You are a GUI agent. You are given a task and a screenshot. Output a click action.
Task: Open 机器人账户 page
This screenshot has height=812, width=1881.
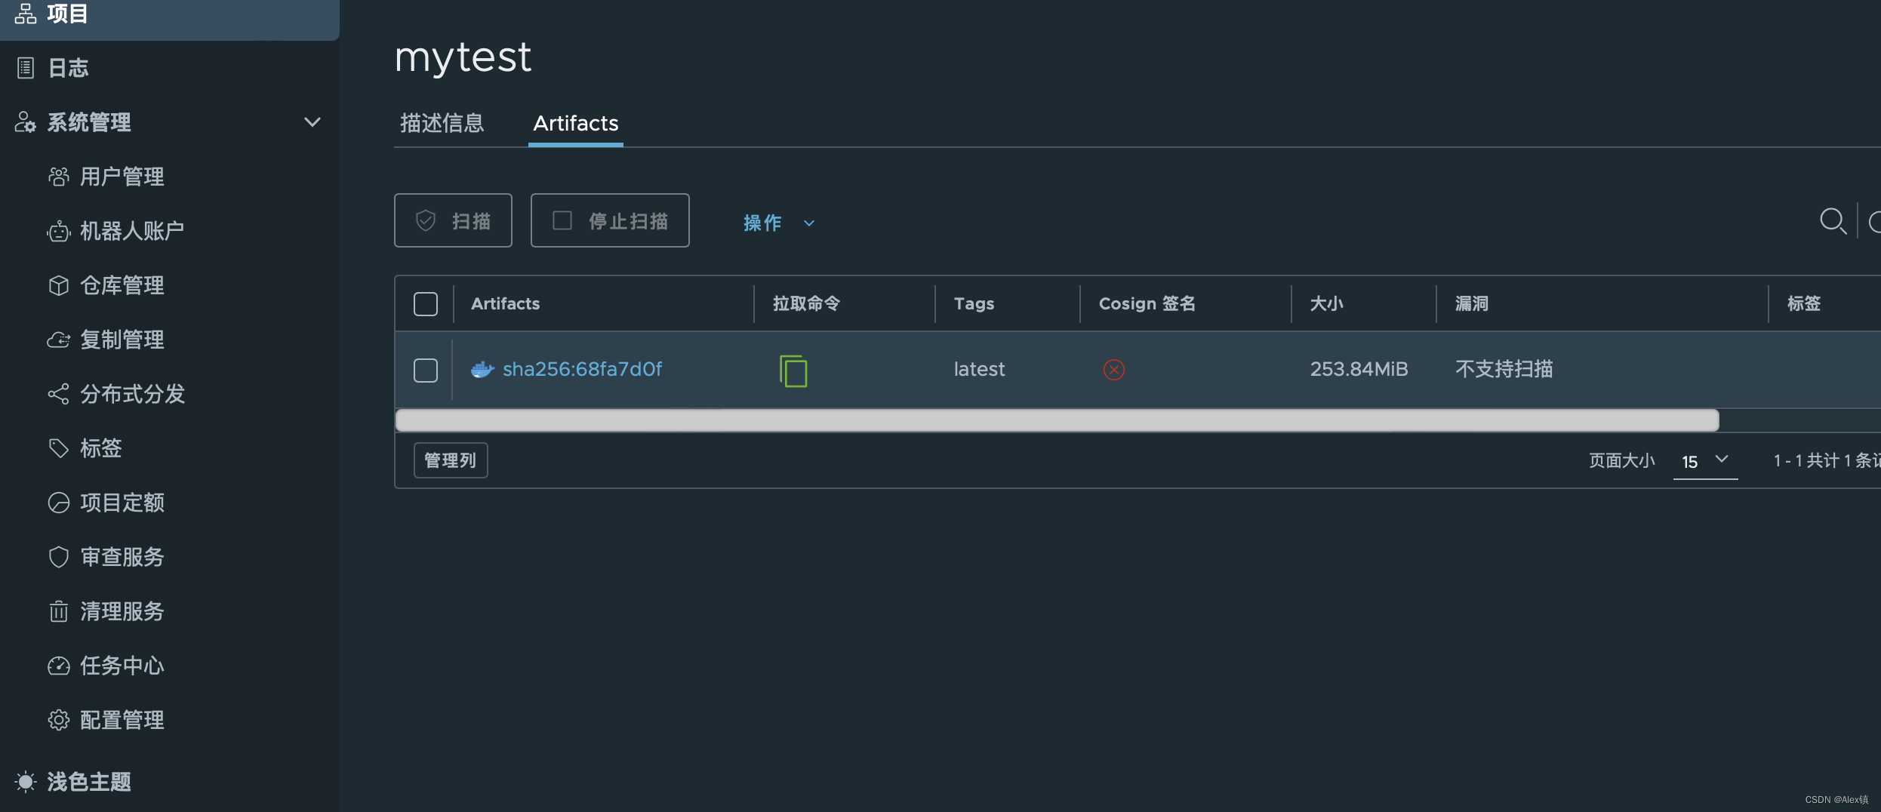(x=132, y=231)
